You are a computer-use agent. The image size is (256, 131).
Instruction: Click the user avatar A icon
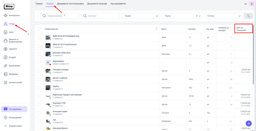251,4
